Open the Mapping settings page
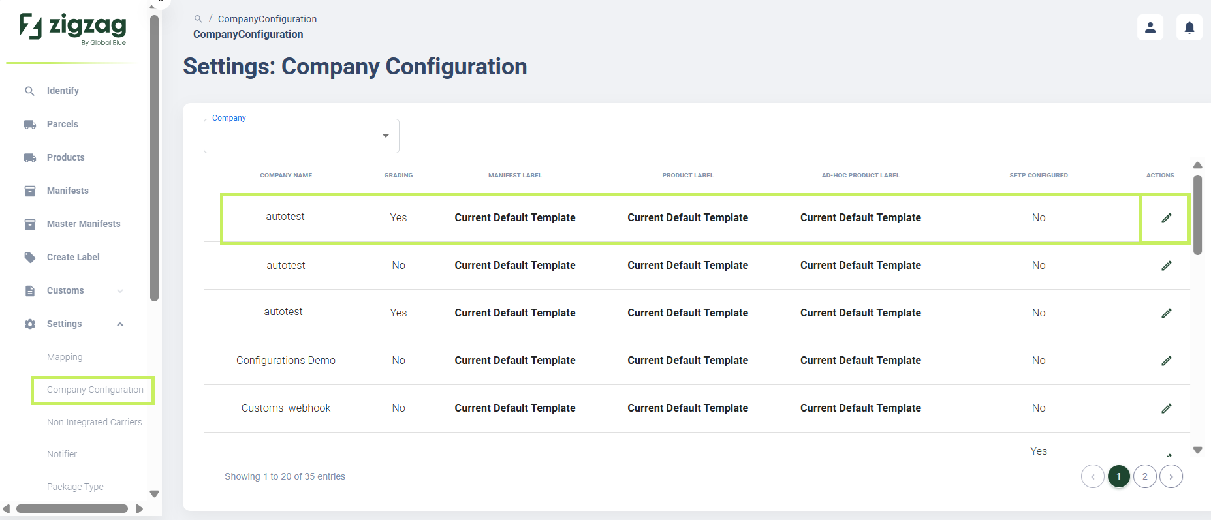Viewport: 1211px width, 520px height. point(65,357)
